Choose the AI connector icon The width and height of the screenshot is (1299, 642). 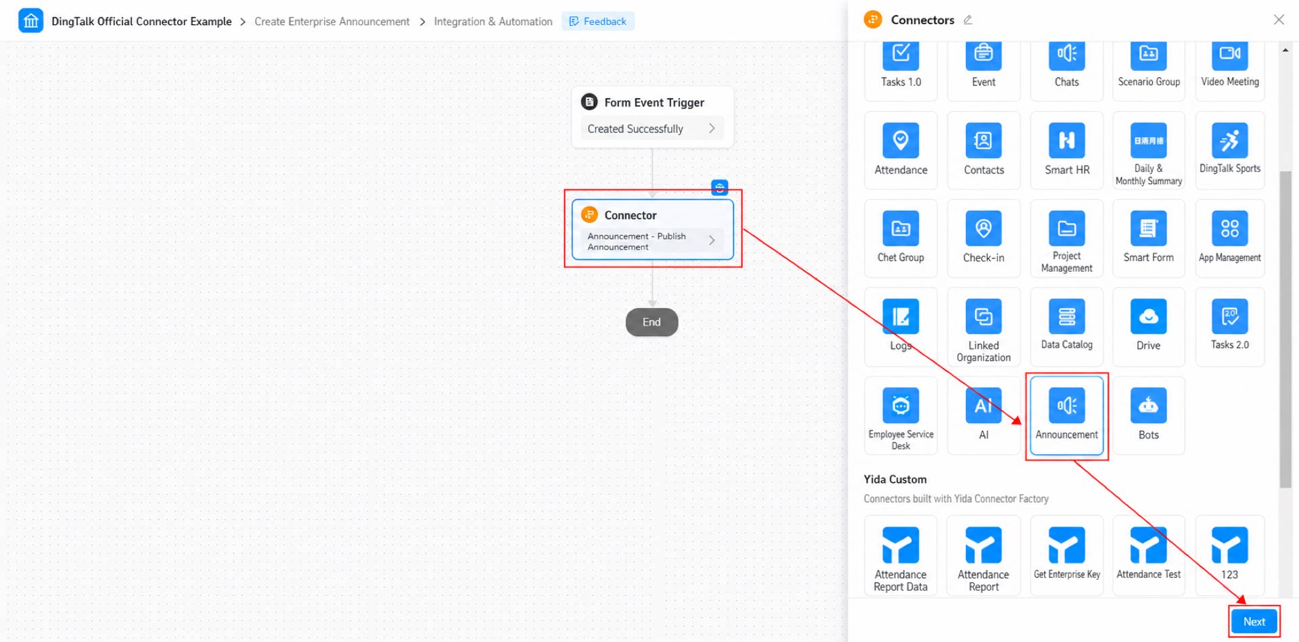983,405
